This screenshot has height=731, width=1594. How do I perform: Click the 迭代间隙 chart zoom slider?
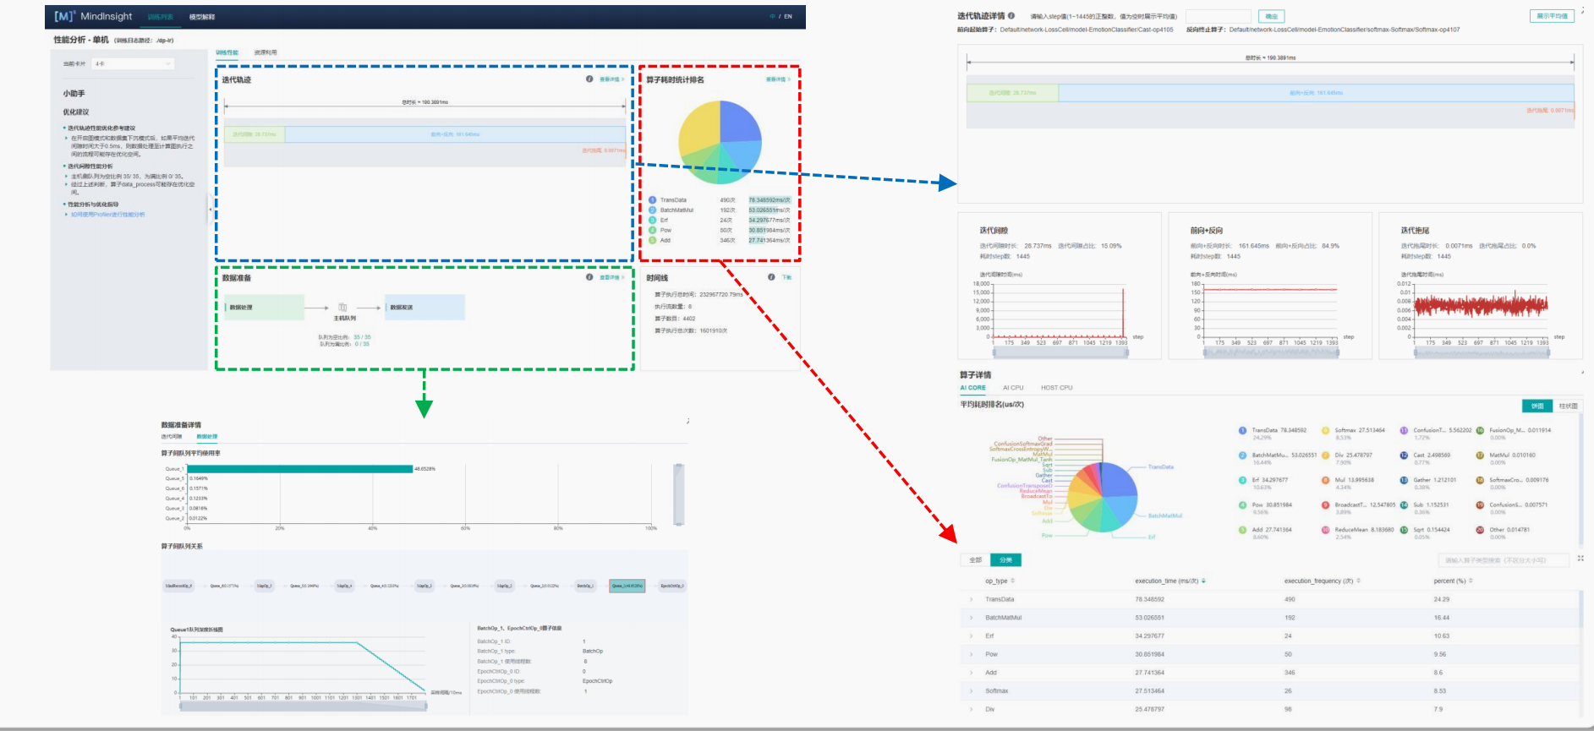pyautogui.click(x=1060, y=352)
